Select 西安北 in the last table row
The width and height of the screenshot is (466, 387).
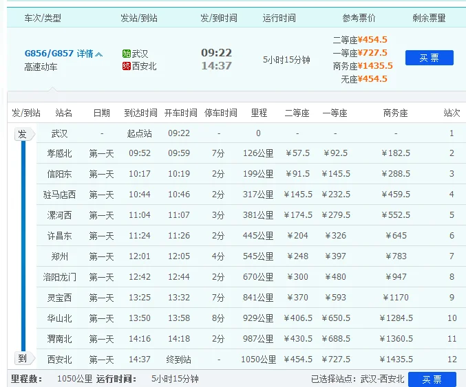coord(59,360)
